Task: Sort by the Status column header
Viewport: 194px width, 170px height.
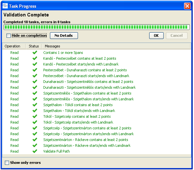Action: (34, 46)
